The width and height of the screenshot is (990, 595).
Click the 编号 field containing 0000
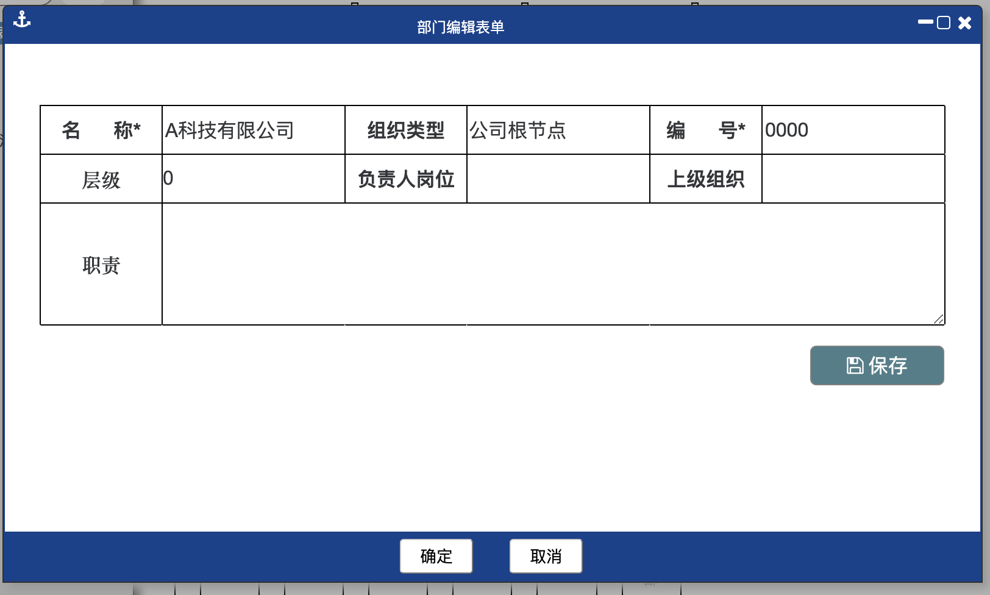point(853,130)
